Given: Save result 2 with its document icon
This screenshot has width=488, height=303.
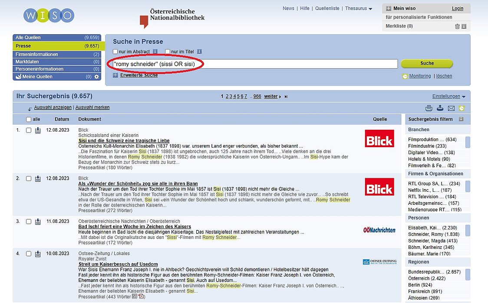Looking at the screenshot, I should [38, 179].
